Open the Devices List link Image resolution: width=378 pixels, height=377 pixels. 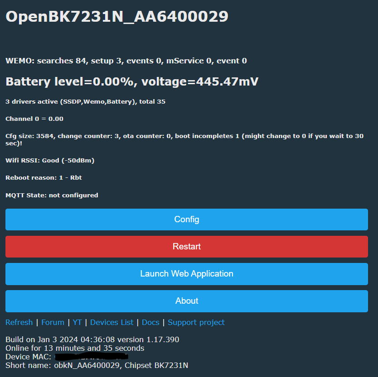click(x=111, y=322)
